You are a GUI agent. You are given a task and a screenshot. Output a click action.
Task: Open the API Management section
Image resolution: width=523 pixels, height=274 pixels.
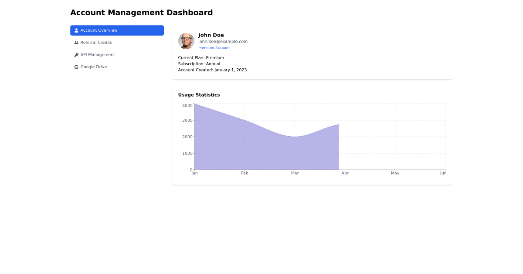tap(97, 54)
